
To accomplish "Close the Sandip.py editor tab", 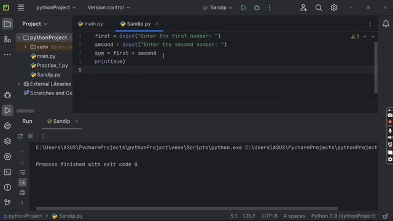I will click(157, 24).
